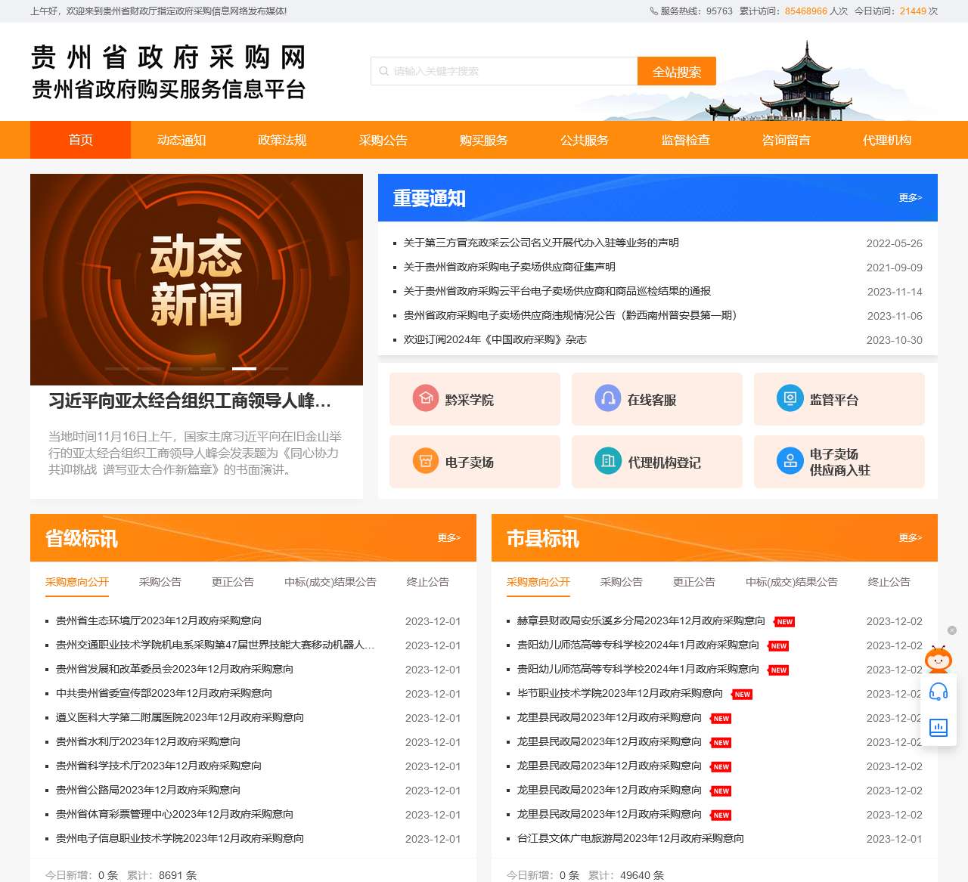This screenshot has height=882, width=968.
Task: Click the orange mascot assistant icon
Action: [x=939, y=659]
